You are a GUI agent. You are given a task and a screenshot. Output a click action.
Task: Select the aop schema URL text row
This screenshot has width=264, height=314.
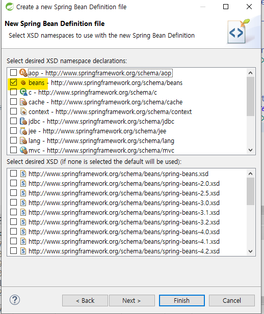[x=100, y=73]
